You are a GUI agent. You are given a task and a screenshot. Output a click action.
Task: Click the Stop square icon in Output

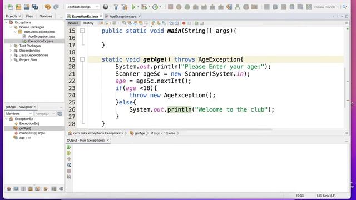click(69, 171)
